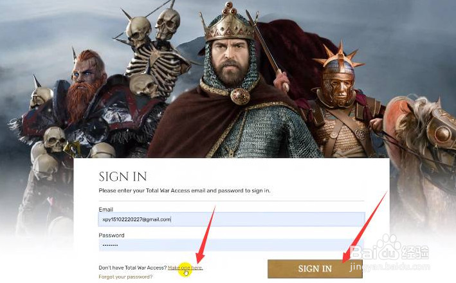456x283 pixels.
Task: Click the armored horse's head
Action: [430, 128]
